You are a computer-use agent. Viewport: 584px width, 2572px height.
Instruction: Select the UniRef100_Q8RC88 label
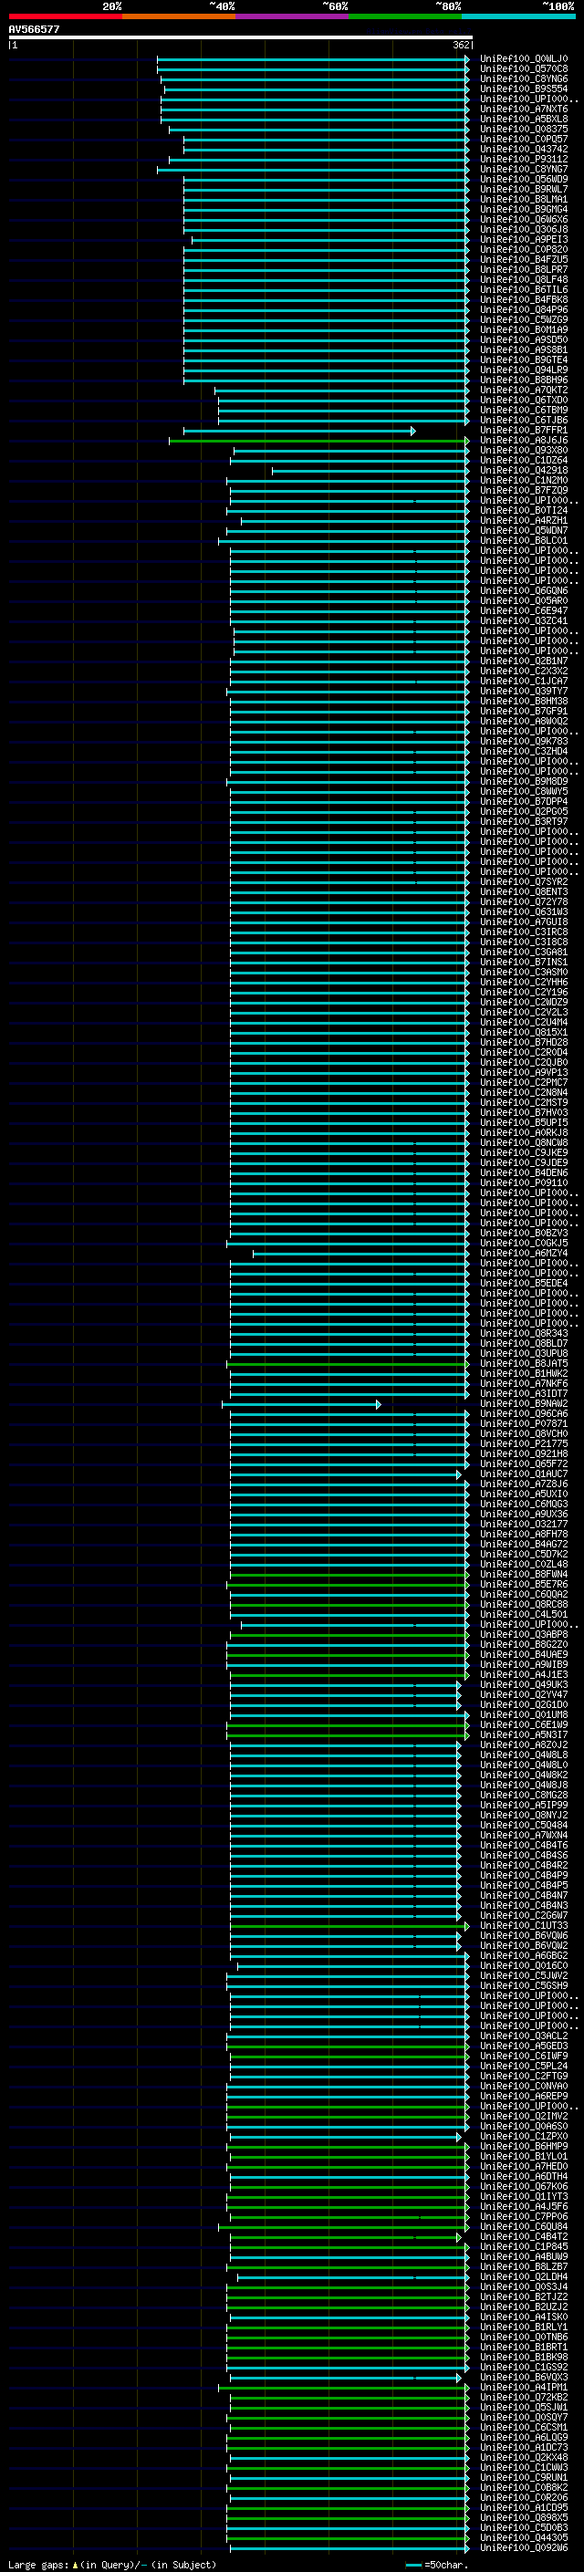[x=524, y=1606]
